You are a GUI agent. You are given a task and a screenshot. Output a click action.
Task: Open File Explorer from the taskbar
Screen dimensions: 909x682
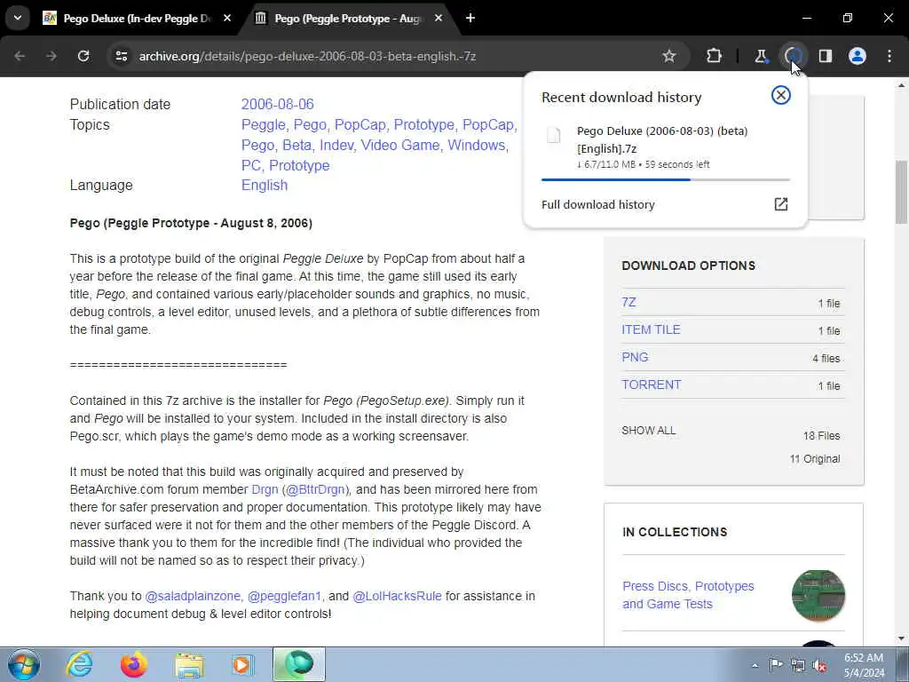[x=189, y=664]
